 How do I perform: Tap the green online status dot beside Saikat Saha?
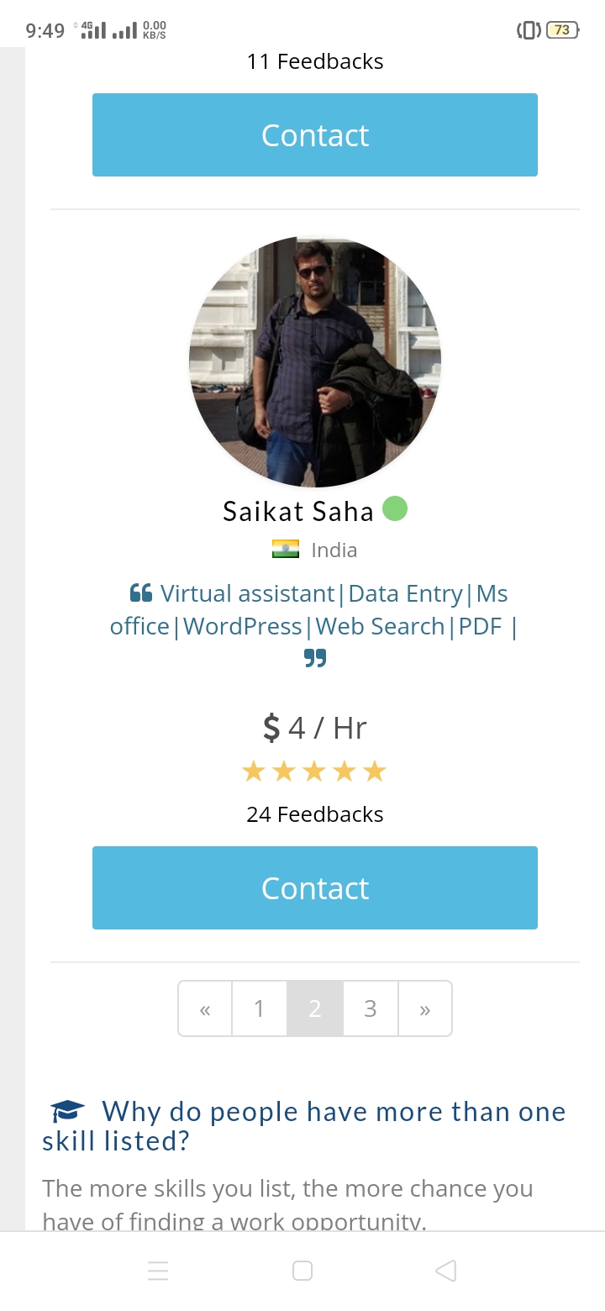(x=395, y=508)
